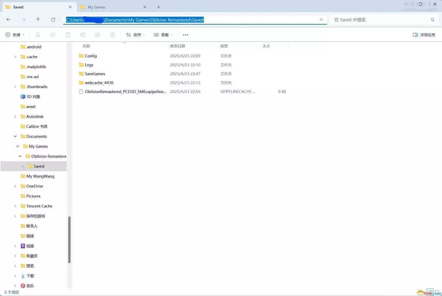
Task: Refresh the current folder view
Action: 53,20
